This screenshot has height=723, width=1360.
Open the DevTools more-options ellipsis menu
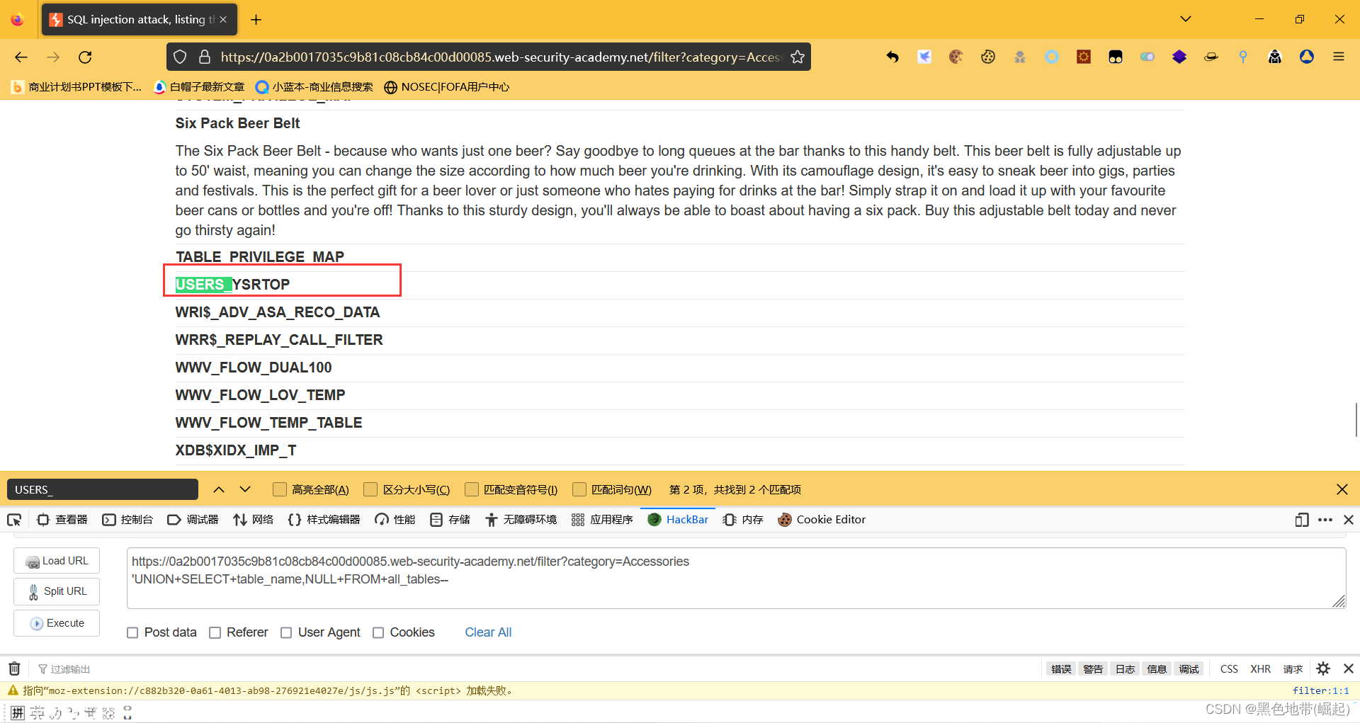tap(1325, 520)
